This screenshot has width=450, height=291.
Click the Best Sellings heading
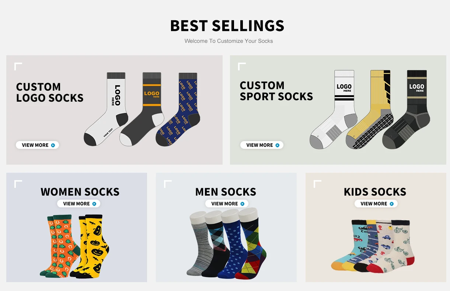pos(227,26)
